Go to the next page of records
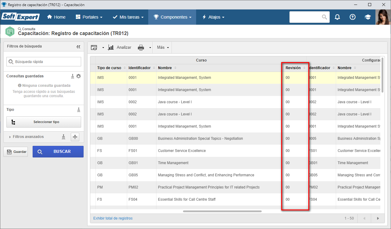Screen dimensions: 391x229 point(378,218)
